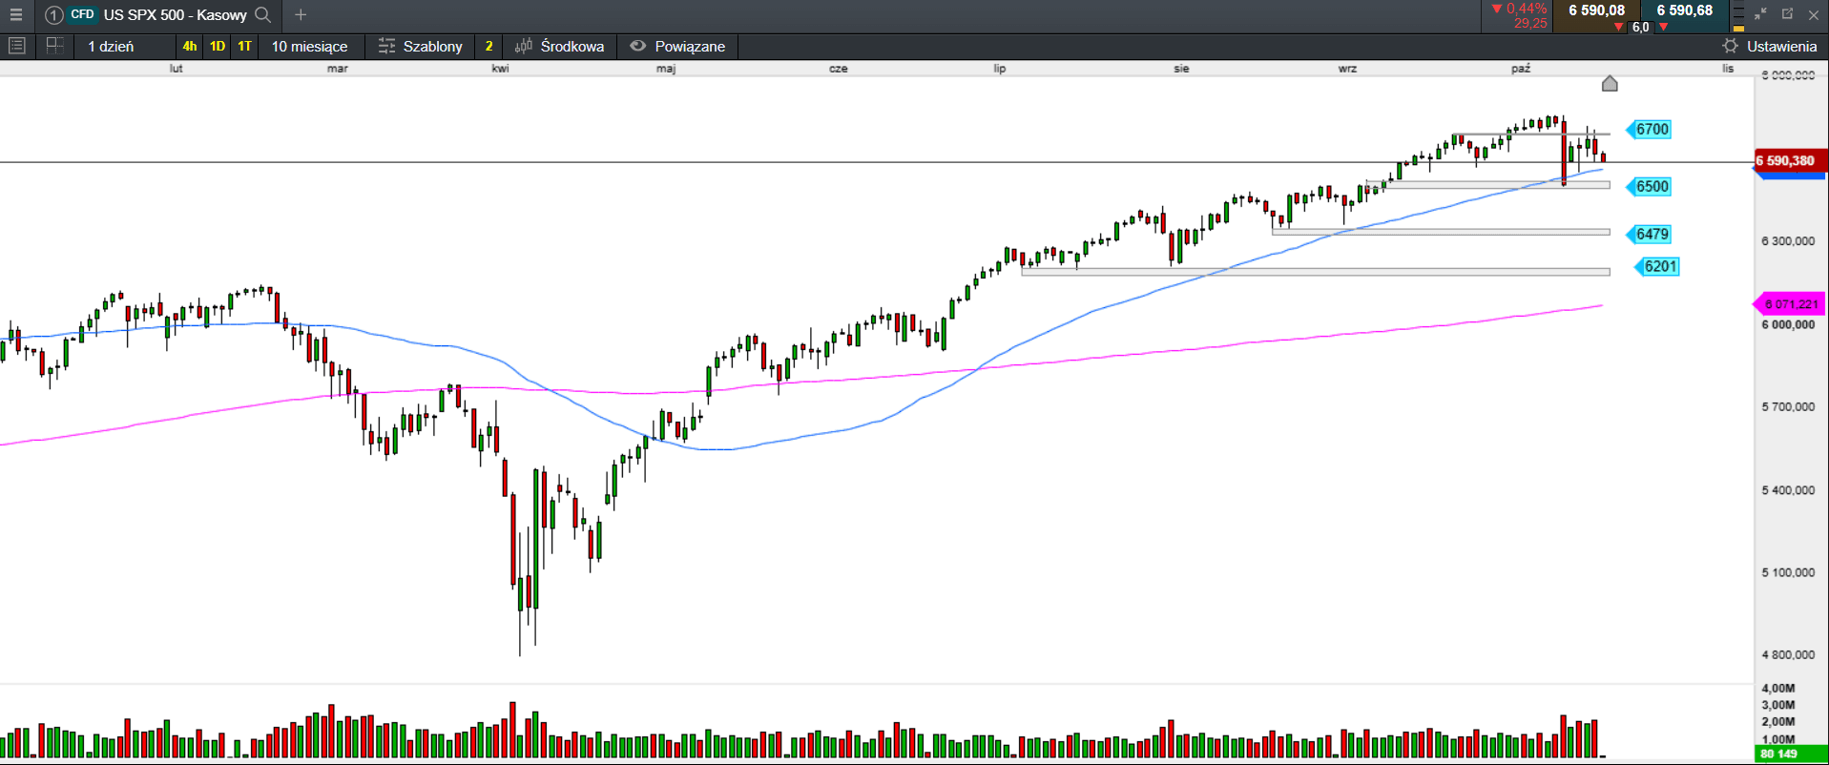The image size is (1829, 765).
Task: Switch to the 4h timeframe
Action: pos(190,46)
